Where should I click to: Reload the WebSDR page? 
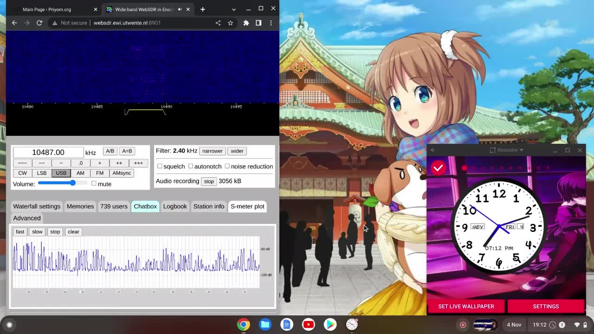[x=39, y=23]
